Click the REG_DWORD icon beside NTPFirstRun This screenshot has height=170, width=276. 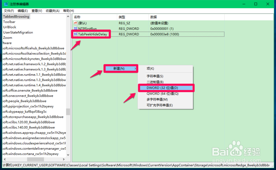coord(75,29)
